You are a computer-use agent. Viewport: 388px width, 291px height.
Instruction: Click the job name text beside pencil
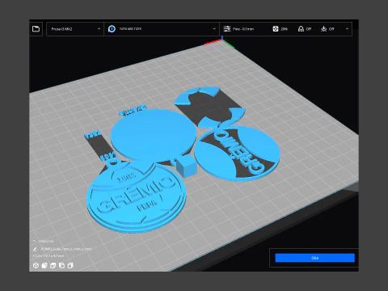coord(66,249)
